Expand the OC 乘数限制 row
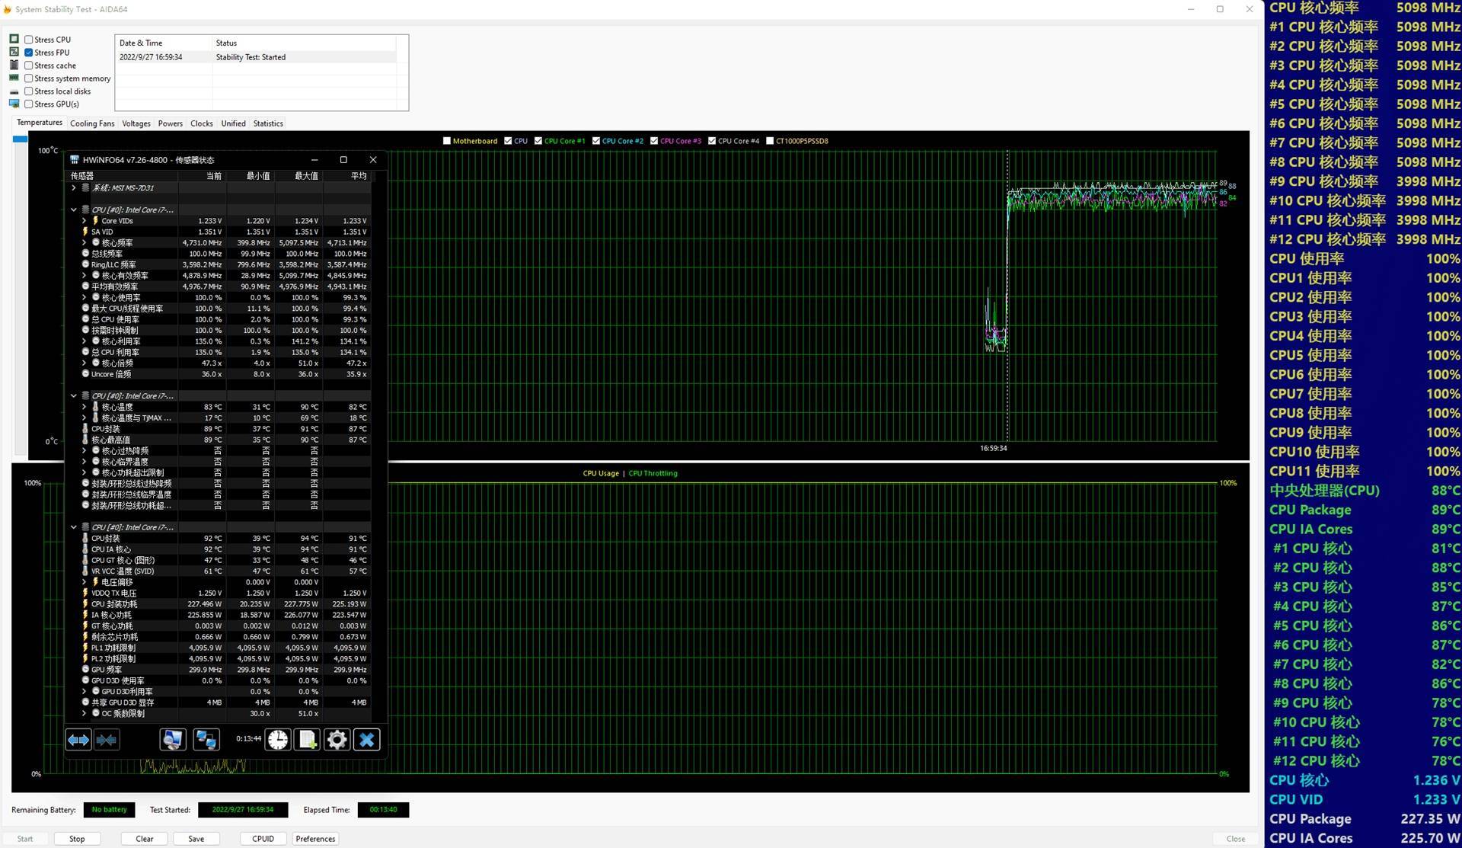The height and width of the screenshot is (848, 1462). click(85, 714)
